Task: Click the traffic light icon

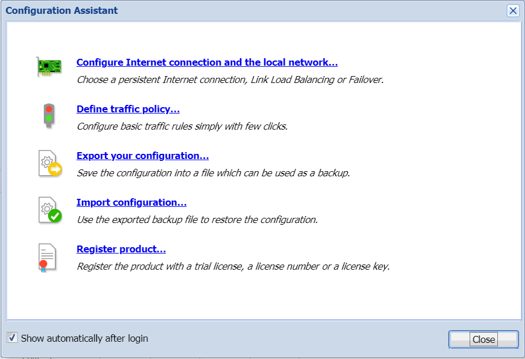Action: (x=49, y=115)
